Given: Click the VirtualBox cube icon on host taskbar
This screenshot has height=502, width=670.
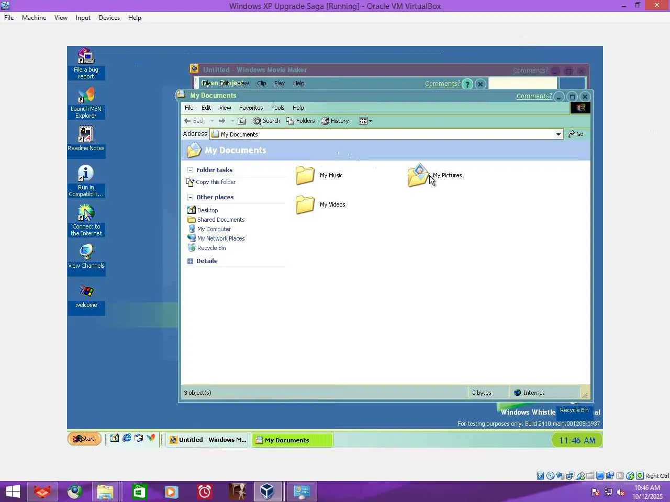Looking at the screenshot, I should point(267,492).
